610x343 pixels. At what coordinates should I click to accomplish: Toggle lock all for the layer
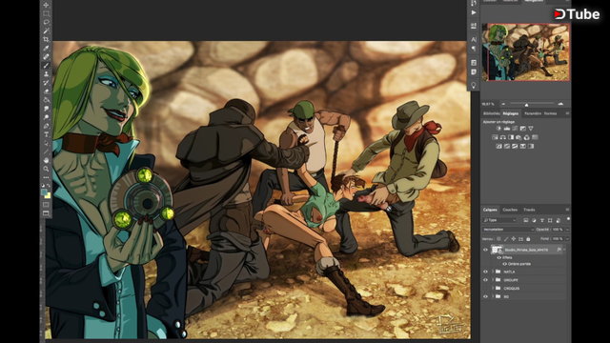click(528, 239)
